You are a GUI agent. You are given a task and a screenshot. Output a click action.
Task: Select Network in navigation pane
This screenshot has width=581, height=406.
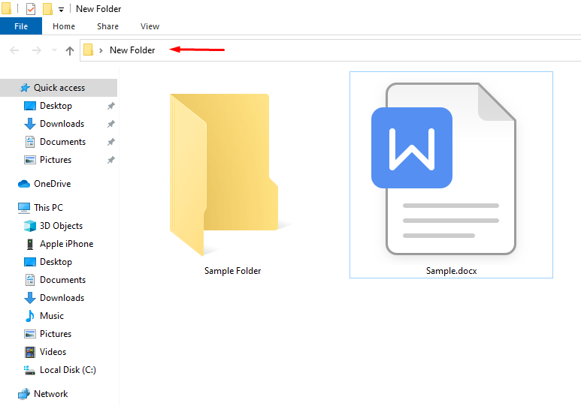click(51, 394)
